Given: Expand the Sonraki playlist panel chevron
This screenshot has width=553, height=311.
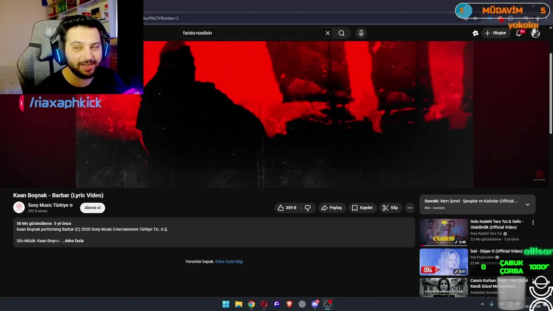Looking at the screenshot, I should point(528,204).
